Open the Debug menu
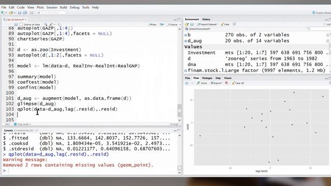This screenshot has width=331, height=186. click(74, 7)
